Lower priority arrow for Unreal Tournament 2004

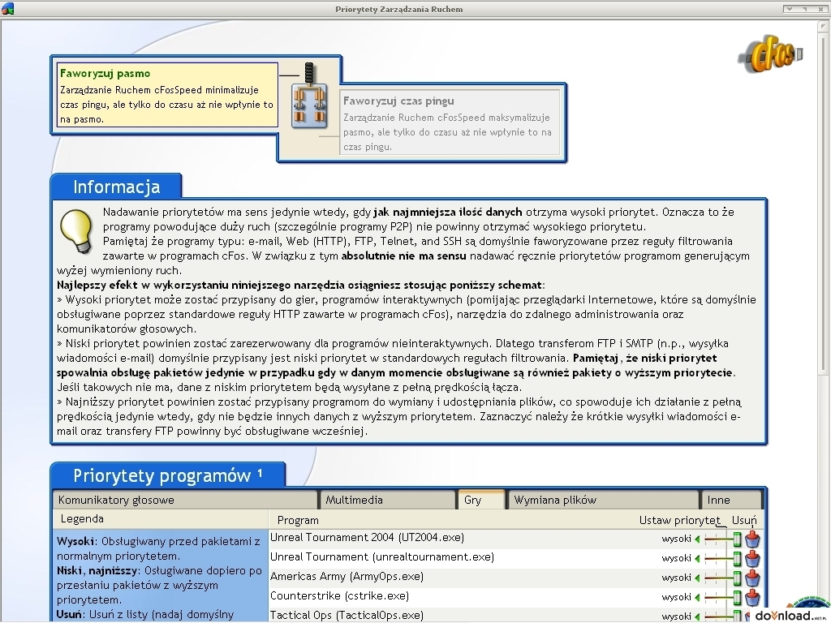(x=697, y=539)
